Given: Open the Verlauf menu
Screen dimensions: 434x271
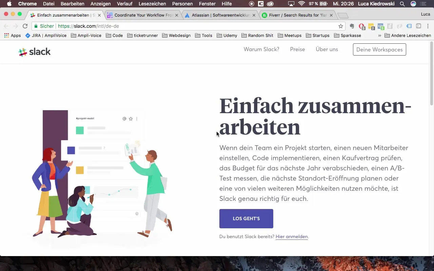Looking at the screenshot, I should tap(124, 4).
